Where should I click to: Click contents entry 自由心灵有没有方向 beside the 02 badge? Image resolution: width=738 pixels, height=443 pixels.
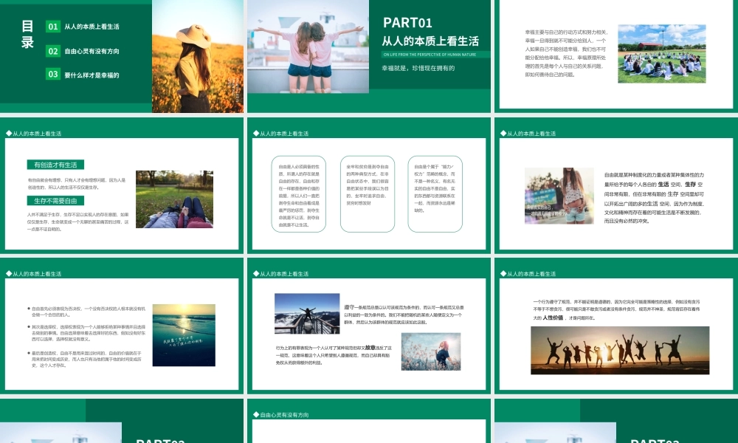(x=92, y=52)
